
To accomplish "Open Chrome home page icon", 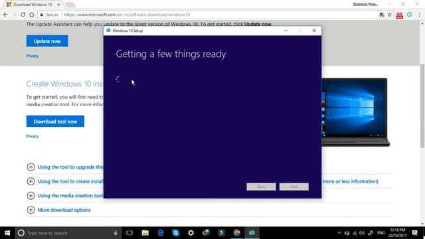I will pos(32,15).
